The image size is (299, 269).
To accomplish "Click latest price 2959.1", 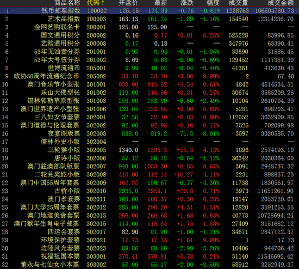I will click(157, 191).
